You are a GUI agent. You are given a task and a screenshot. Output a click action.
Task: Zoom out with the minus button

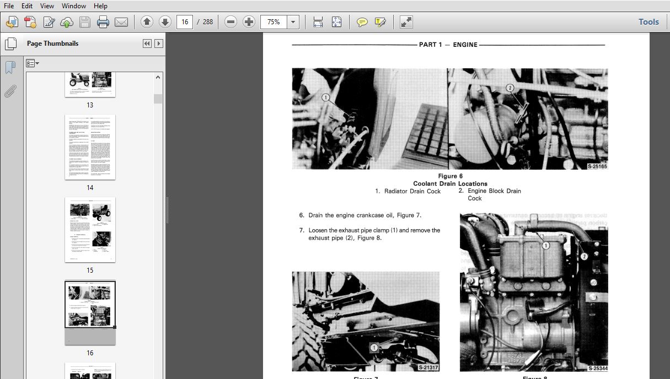[x=231, y=22]
